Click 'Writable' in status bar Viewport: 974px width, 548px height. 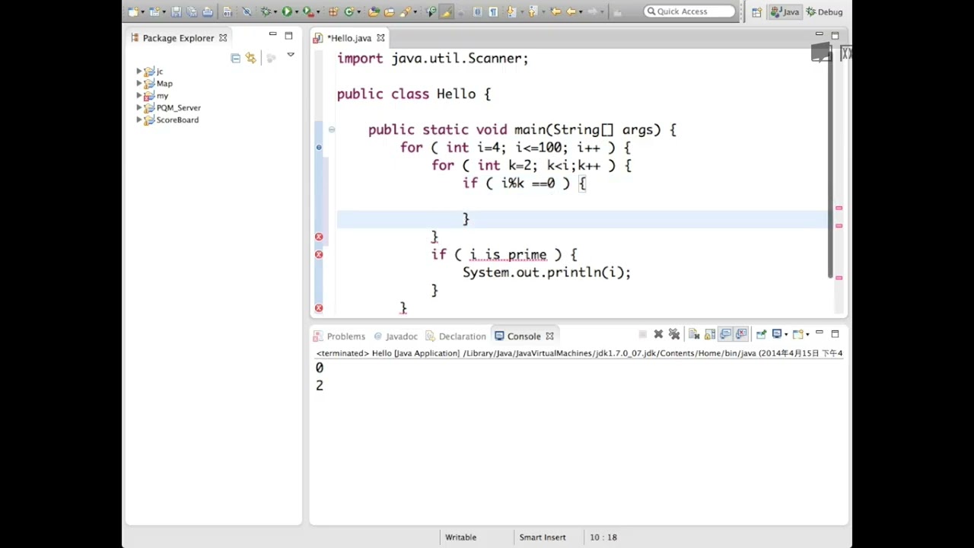(460, 537)
